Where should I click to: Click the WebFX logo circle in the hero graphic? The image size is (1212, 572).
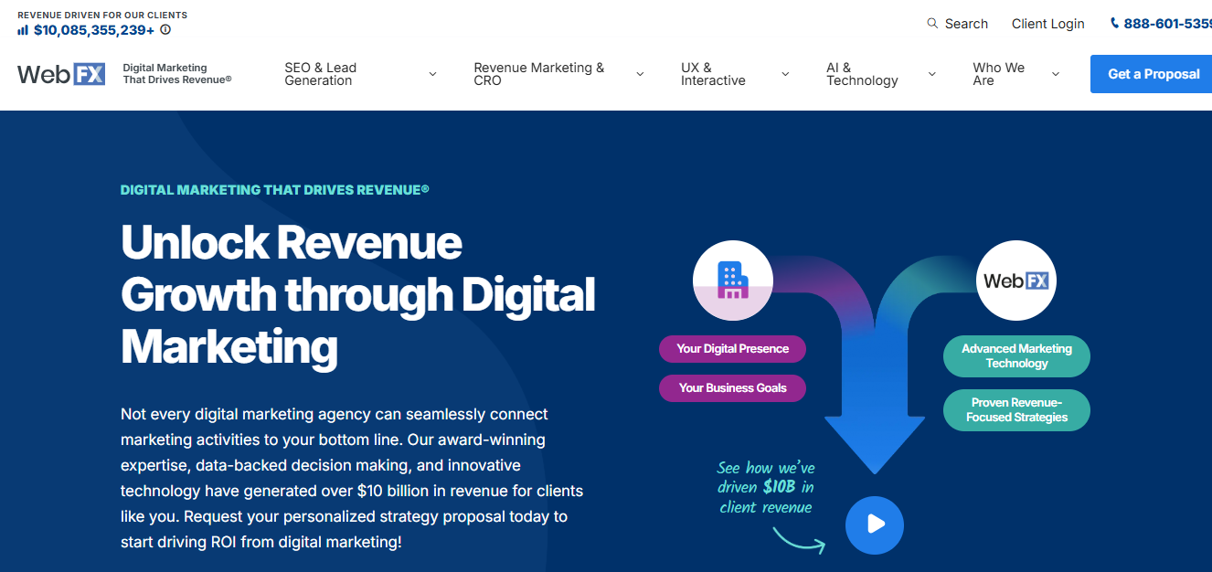tap(1016, 281)
